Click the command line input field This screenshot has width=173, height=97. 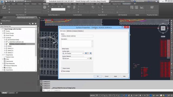108,91
